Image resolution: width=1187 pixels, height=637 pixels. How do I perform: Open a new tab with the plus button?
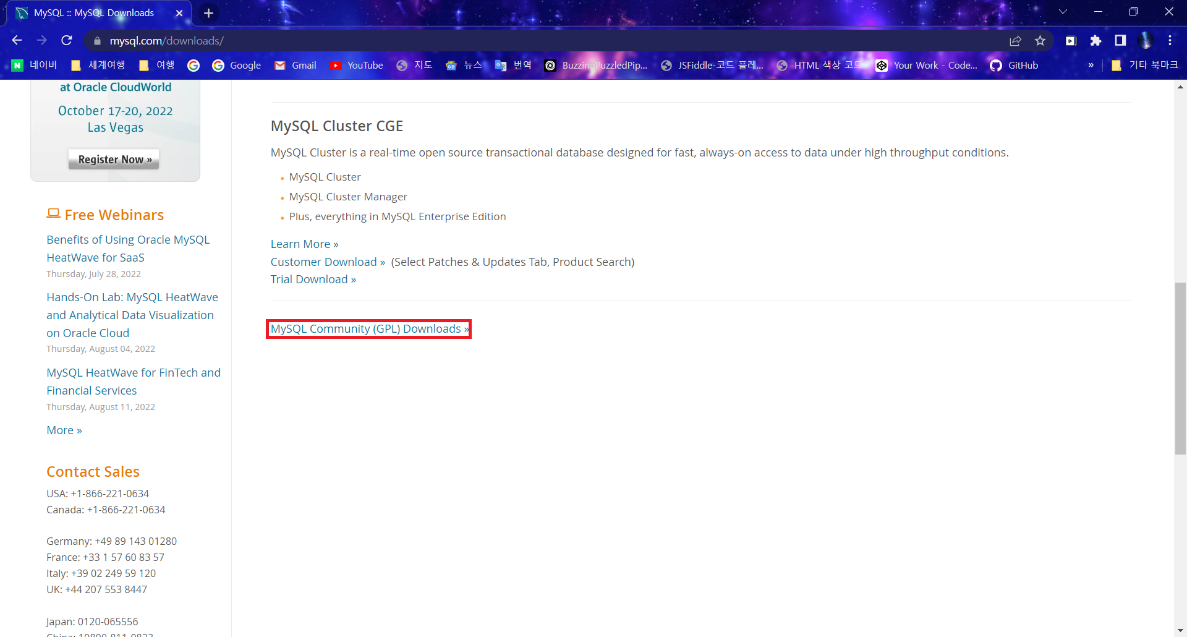208,13
